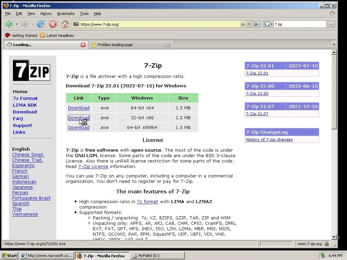Viewport: 347px width, 260px height.
Task: Open the View menu
Action: 31,14
